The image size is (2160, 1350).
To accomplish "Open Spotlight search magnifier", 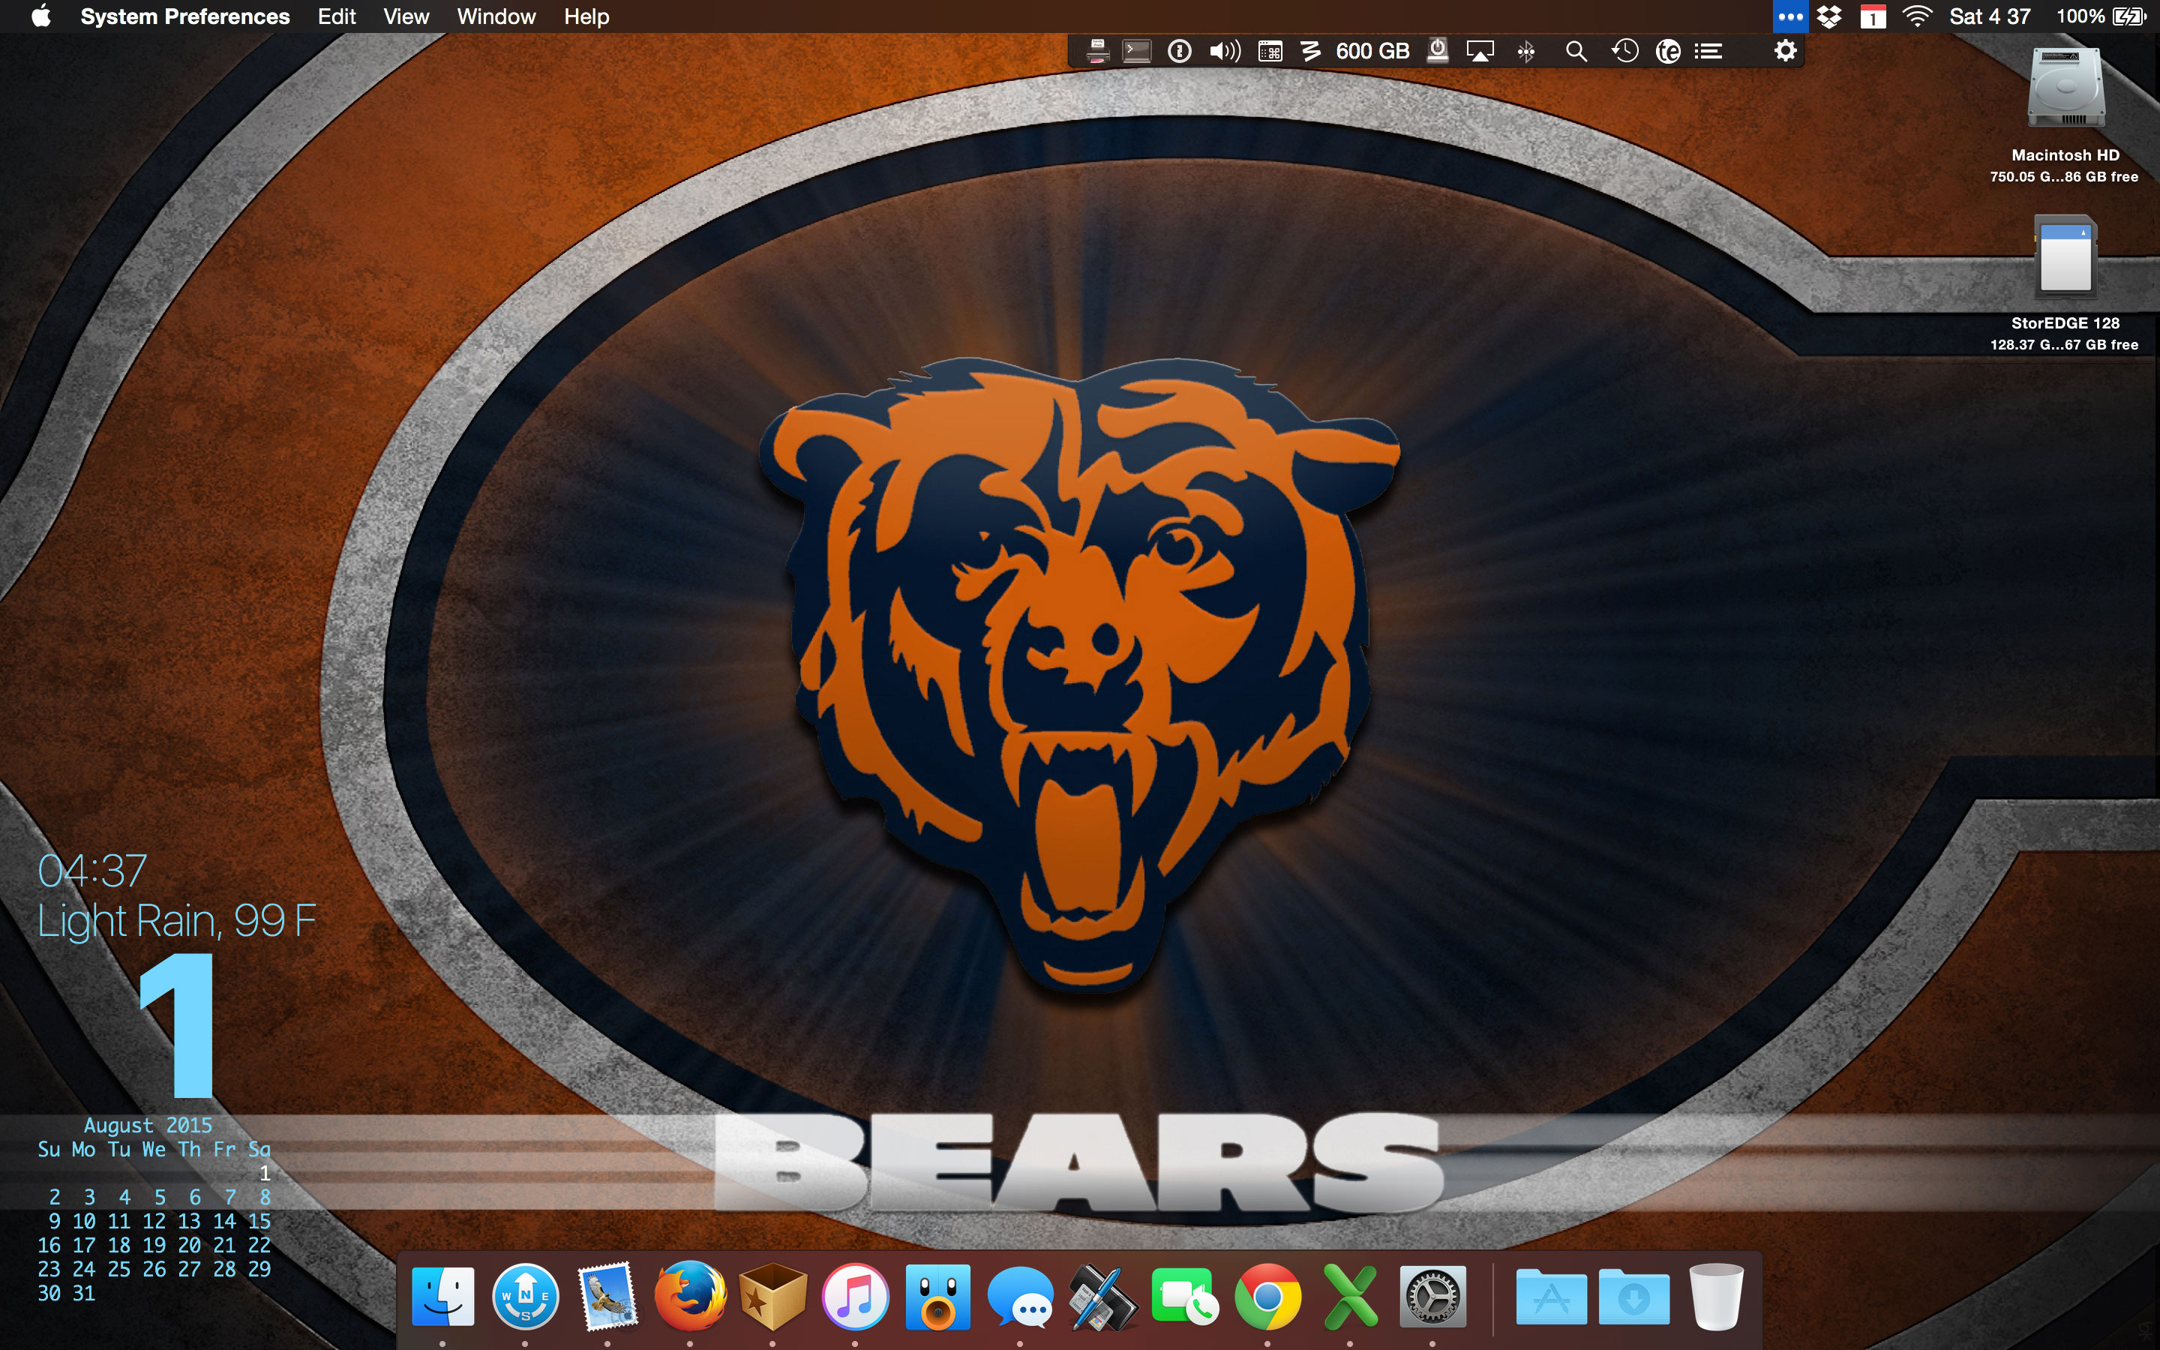I will pyautogui.click(x=1576, y=52).
